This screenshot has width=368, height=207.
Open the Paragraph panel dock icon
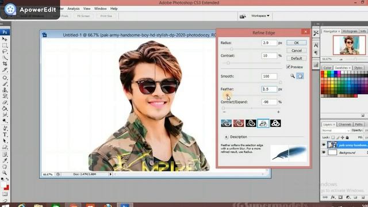click(x=316, y=52)
